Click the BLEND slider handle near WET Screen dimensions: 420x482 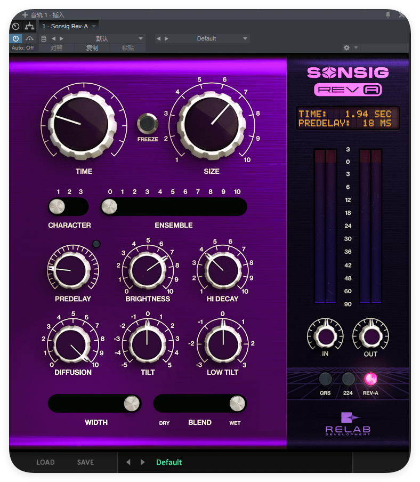[238, 403]
